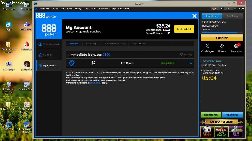252x141 pixels.
Task: Open Responsible menu
Action: (123, 9)
